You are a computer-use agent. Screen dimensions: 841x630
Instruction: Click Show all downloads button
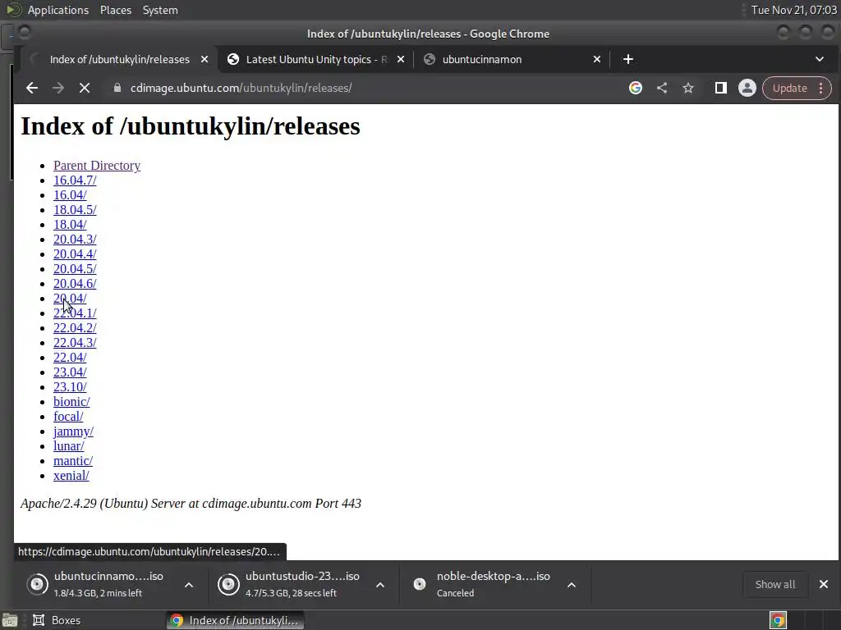click(x=775, y=584)
